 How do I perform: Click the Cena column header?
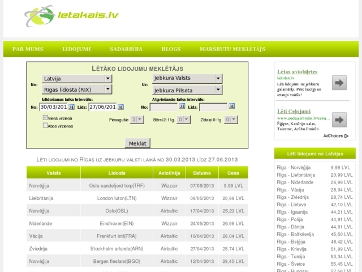[233, 172]
